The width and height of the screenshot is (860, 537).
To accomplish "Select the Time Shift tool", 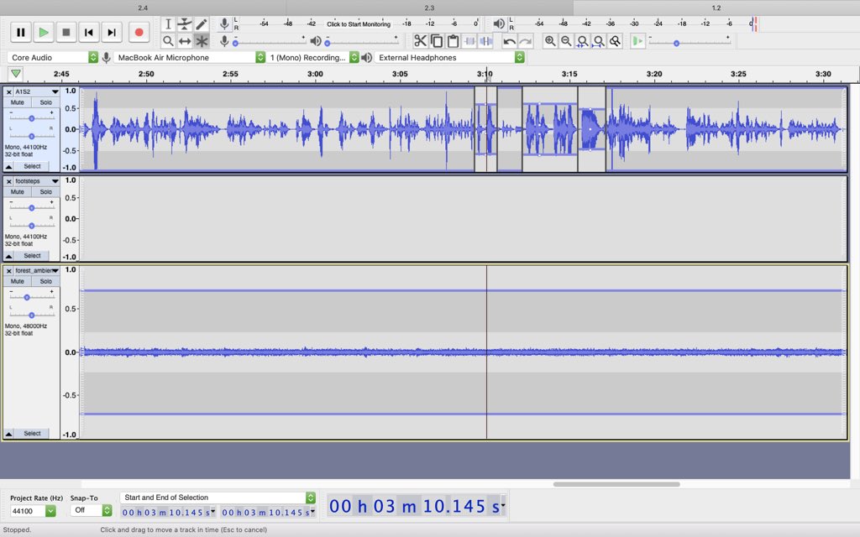I will 185,41.
